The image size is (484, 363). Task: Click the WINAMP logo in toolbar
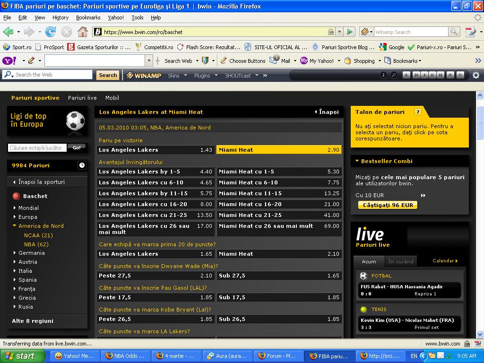pos(144,75)
